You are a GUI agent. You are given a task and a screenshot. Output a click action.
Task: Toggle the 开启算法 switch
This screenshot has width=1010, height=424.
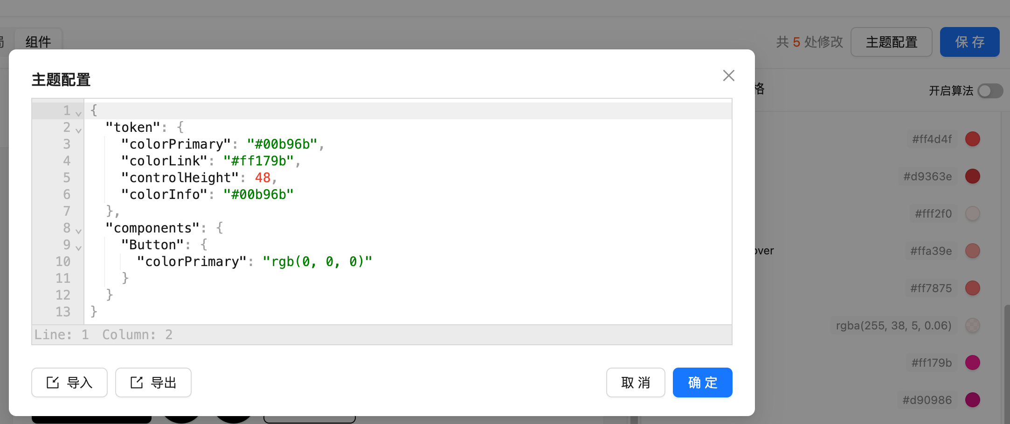point(990,91)
